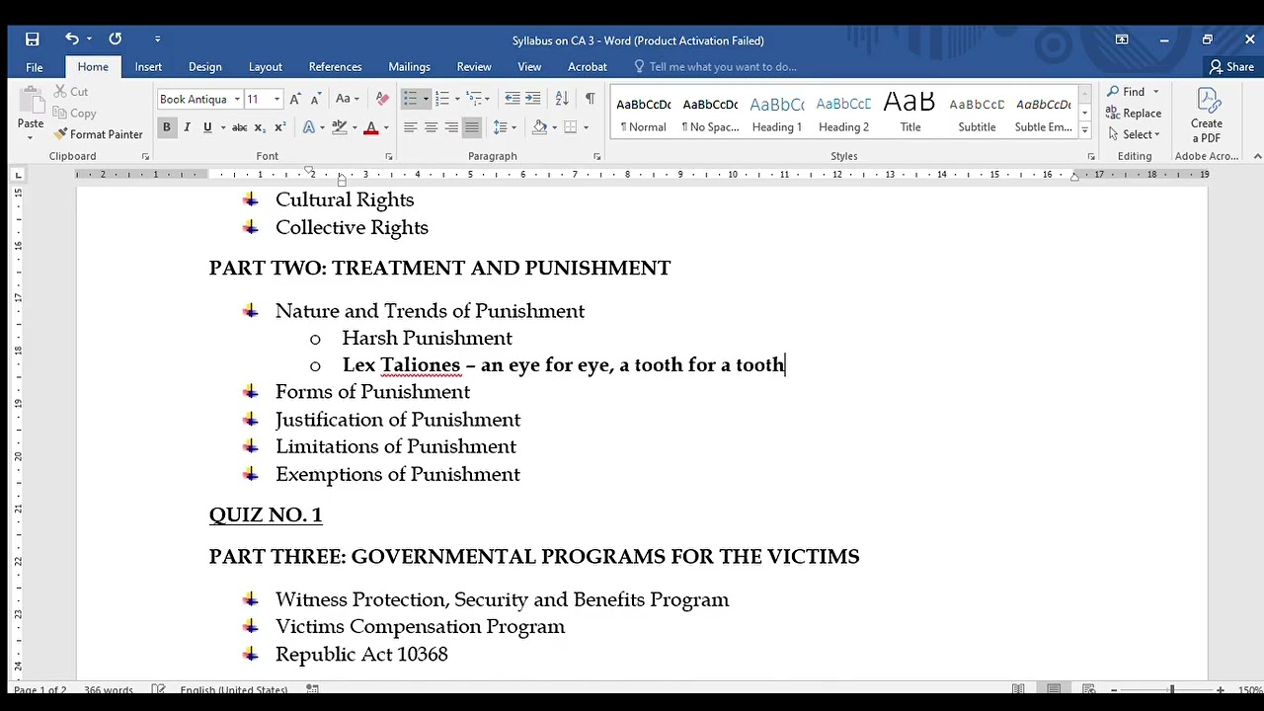The height and width of the screenshot is (711, 1264).
Task: Switch to the References tab
Action: coord(335,67)
